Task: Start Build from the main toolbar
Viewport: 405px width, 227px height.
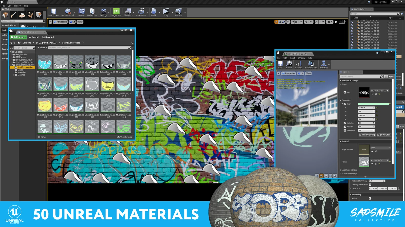Action: 154,12
